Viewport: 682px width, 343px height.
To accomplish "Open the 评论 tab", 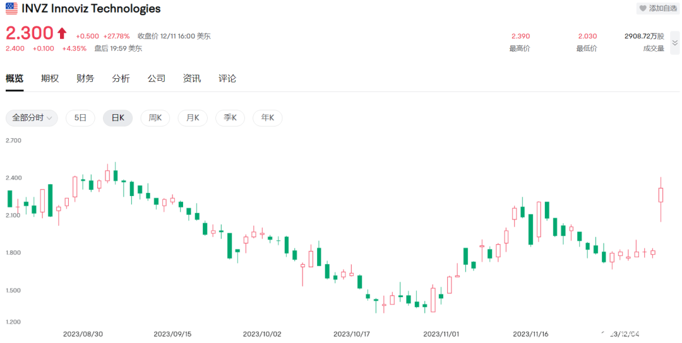I will coord(227,78).
